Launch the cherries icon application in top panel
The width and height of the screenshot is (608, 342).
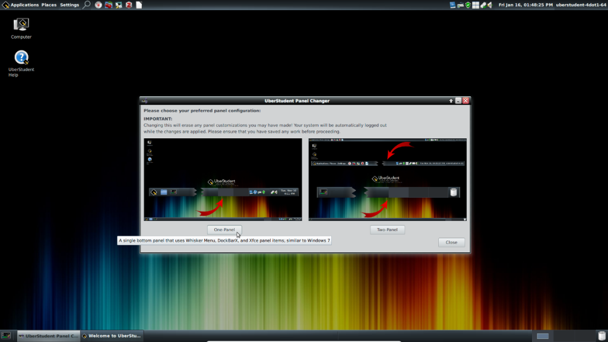coord(109,5)
